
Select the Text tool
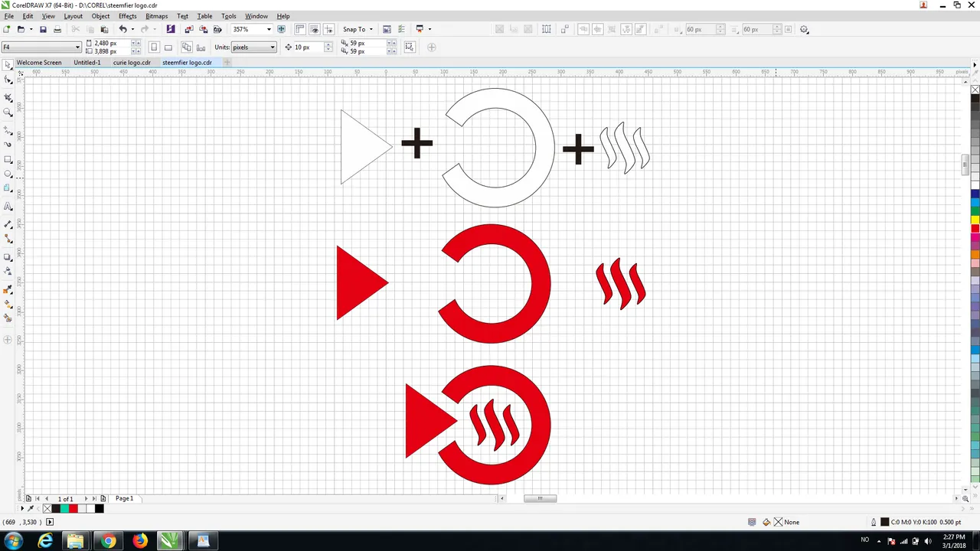tap(8, 207)
